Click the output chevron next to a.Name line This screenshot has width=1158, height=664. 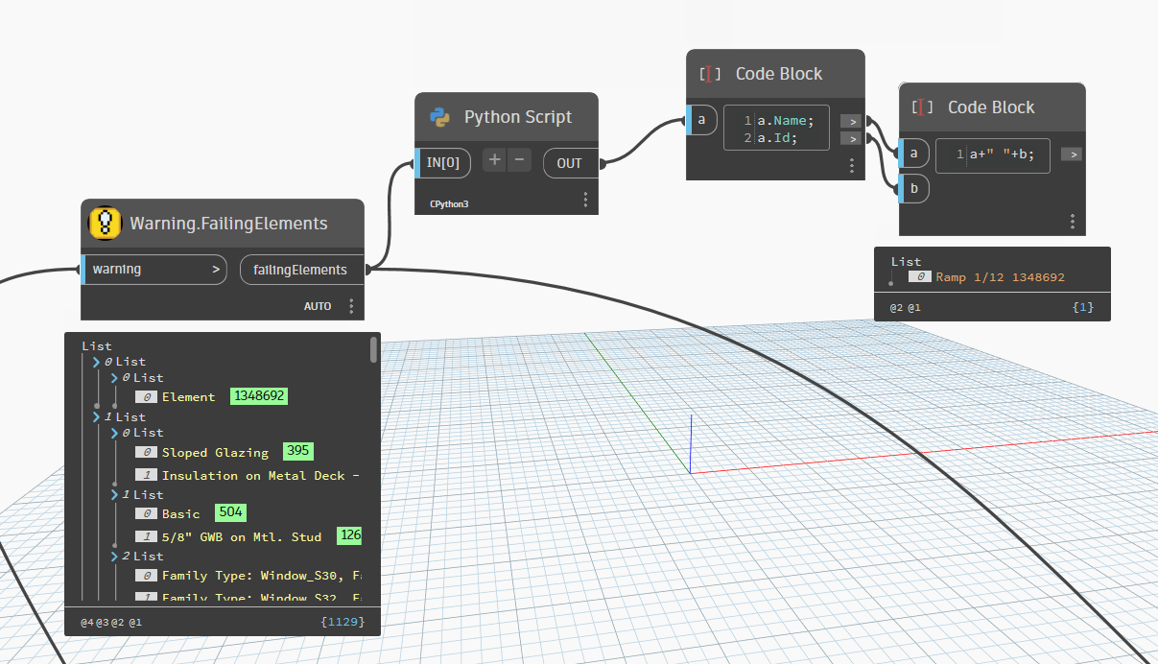[x=850, y=121]
